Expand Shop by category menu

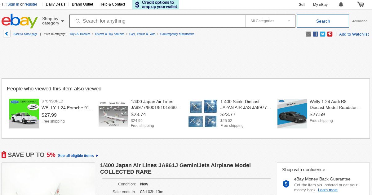click(53, 21)
